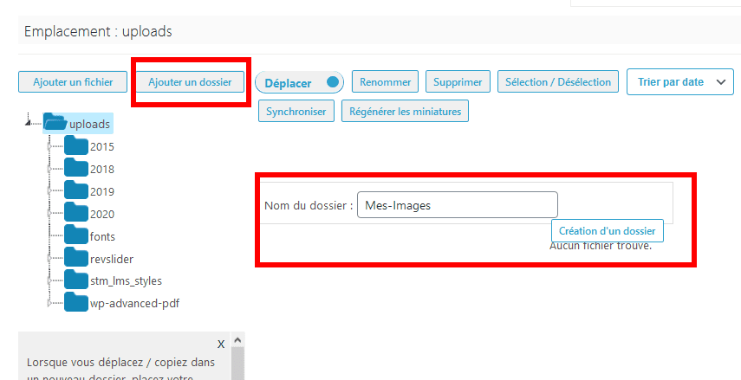
Task: Expand the 2018 folder node
Action: pos(49,169)
